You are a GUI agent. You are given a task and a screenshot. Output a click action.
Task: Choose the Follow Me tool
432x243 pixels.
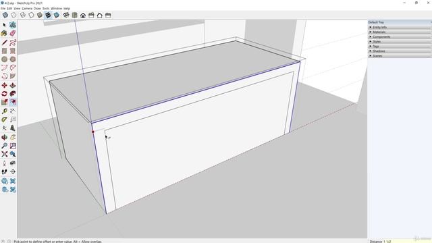click(13, 94)
